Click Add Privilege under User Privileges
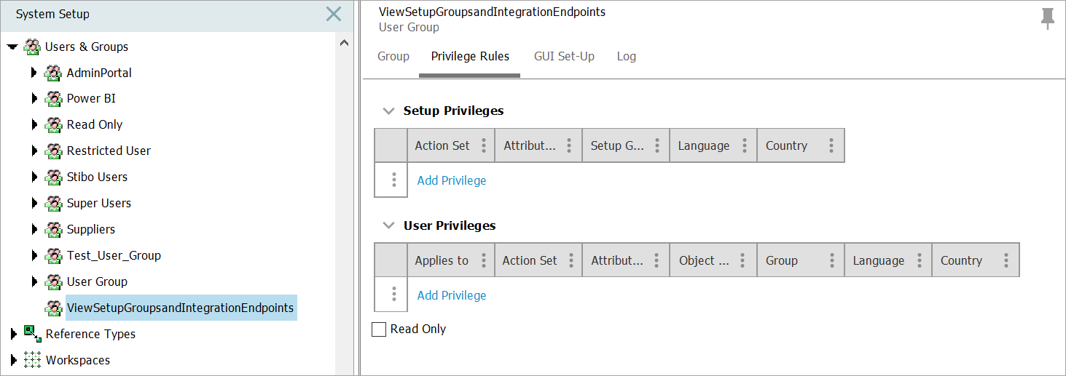Viewport: 1066px width, 376px height. pos(451,295)
